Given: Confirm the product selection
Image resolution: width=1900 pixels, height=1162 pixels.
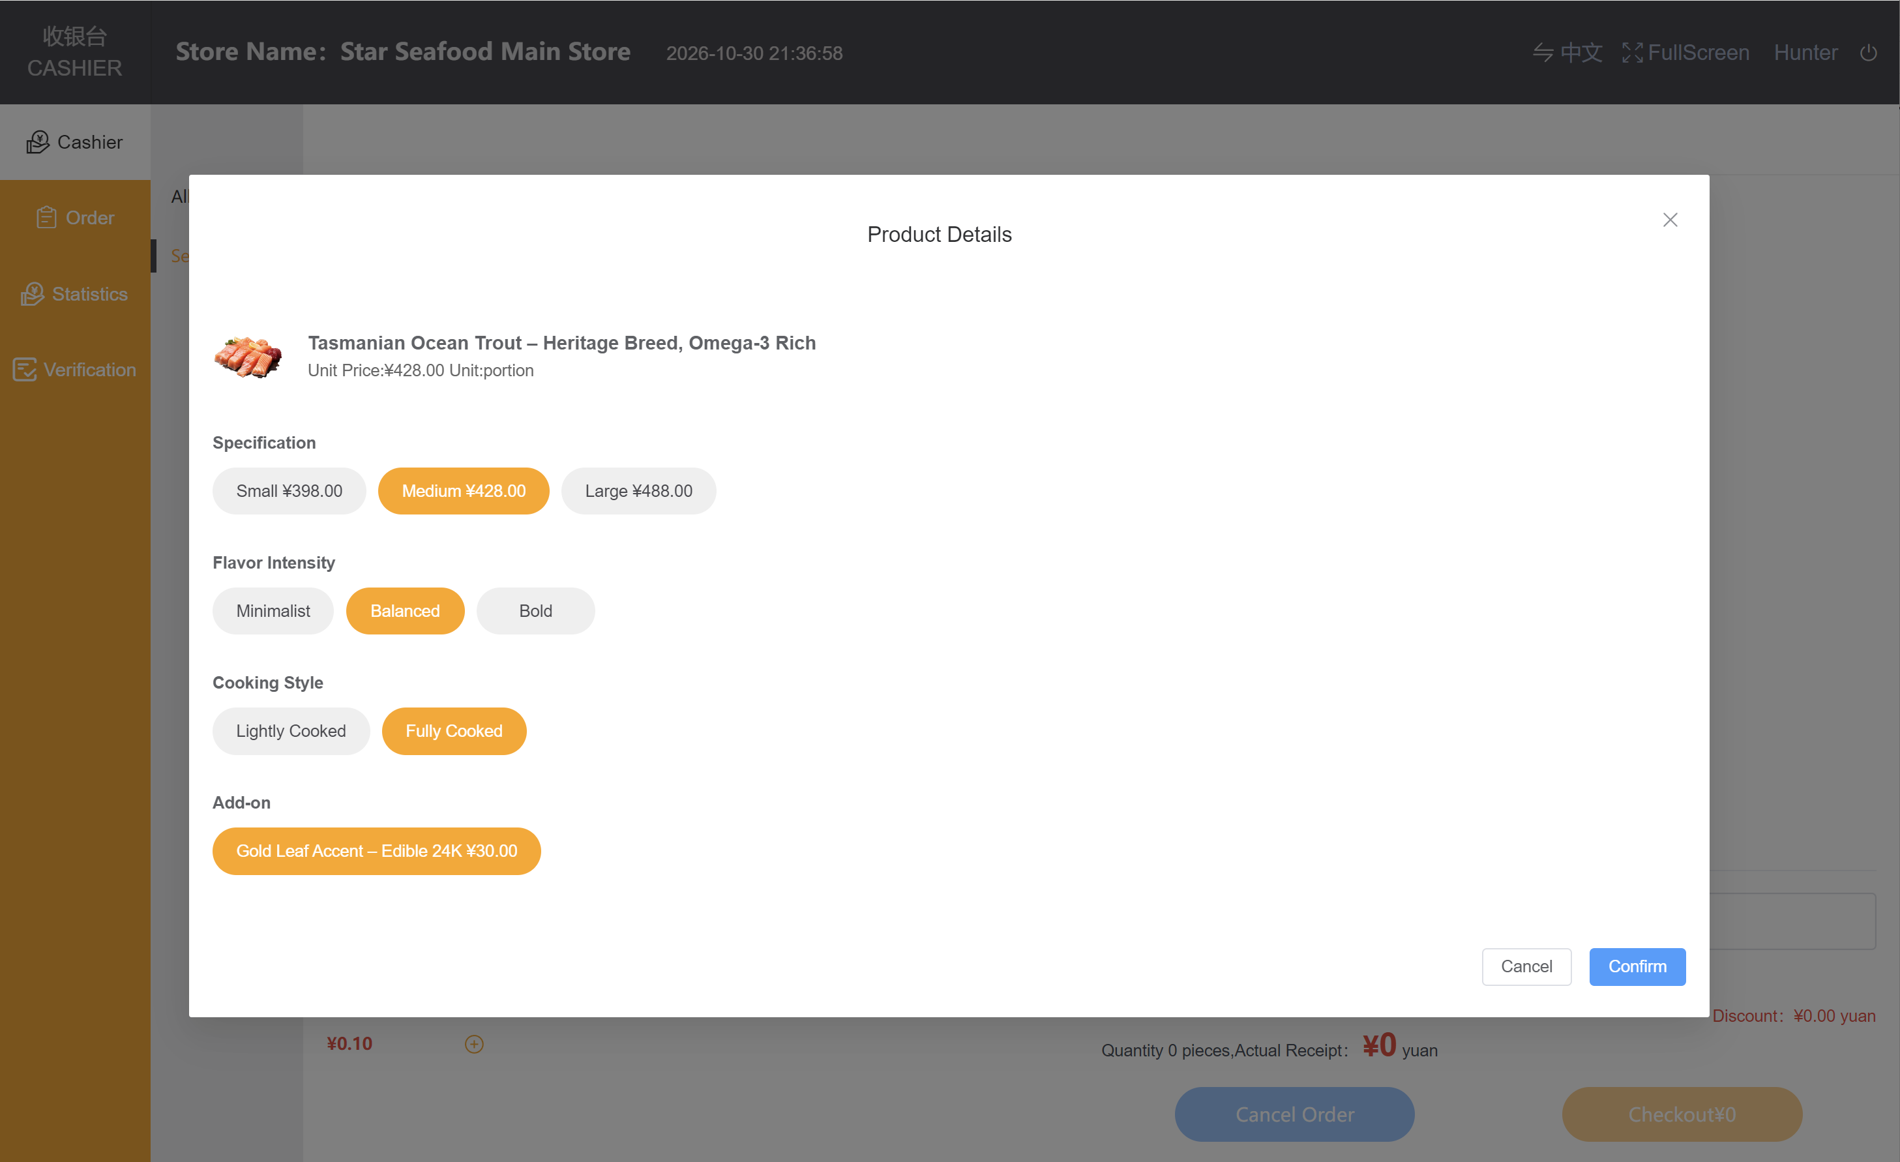Looking at the screenshot, I should click(x=1637, y=966).
